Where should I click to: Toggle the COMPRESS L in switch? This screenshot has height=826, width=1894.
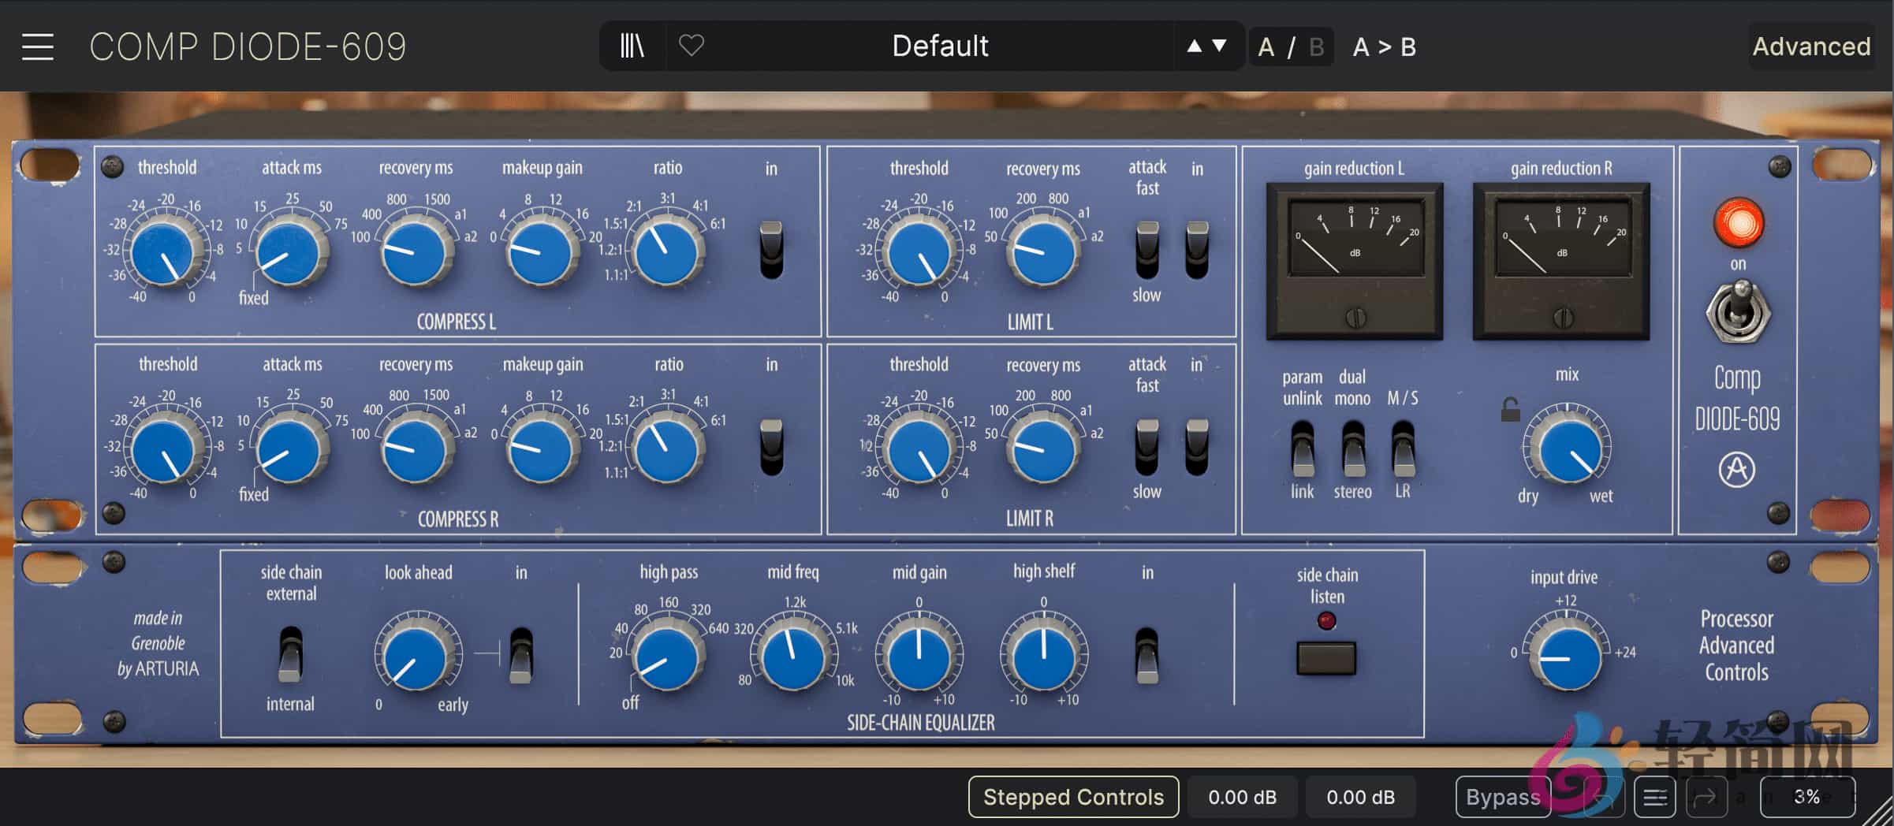click(x=771, y=250)
